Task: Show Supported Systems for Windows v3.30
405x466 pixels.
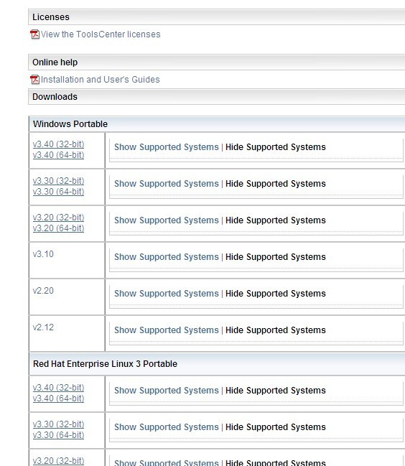Action: coord(167,184)
